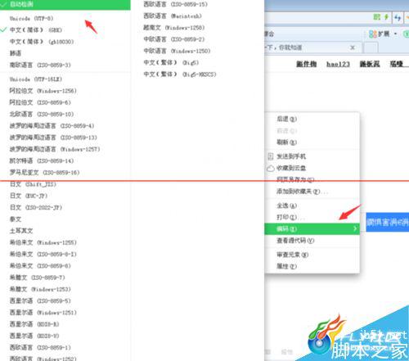Click the colorful 扩展 extensions icon
Screen dimensions: 409x361
tap(372, 34)
